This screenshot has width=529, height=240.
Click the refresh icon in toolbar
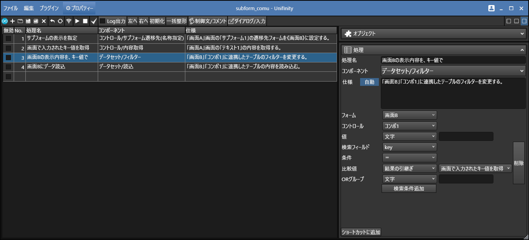pyautogui.click(x=60, y=21)
